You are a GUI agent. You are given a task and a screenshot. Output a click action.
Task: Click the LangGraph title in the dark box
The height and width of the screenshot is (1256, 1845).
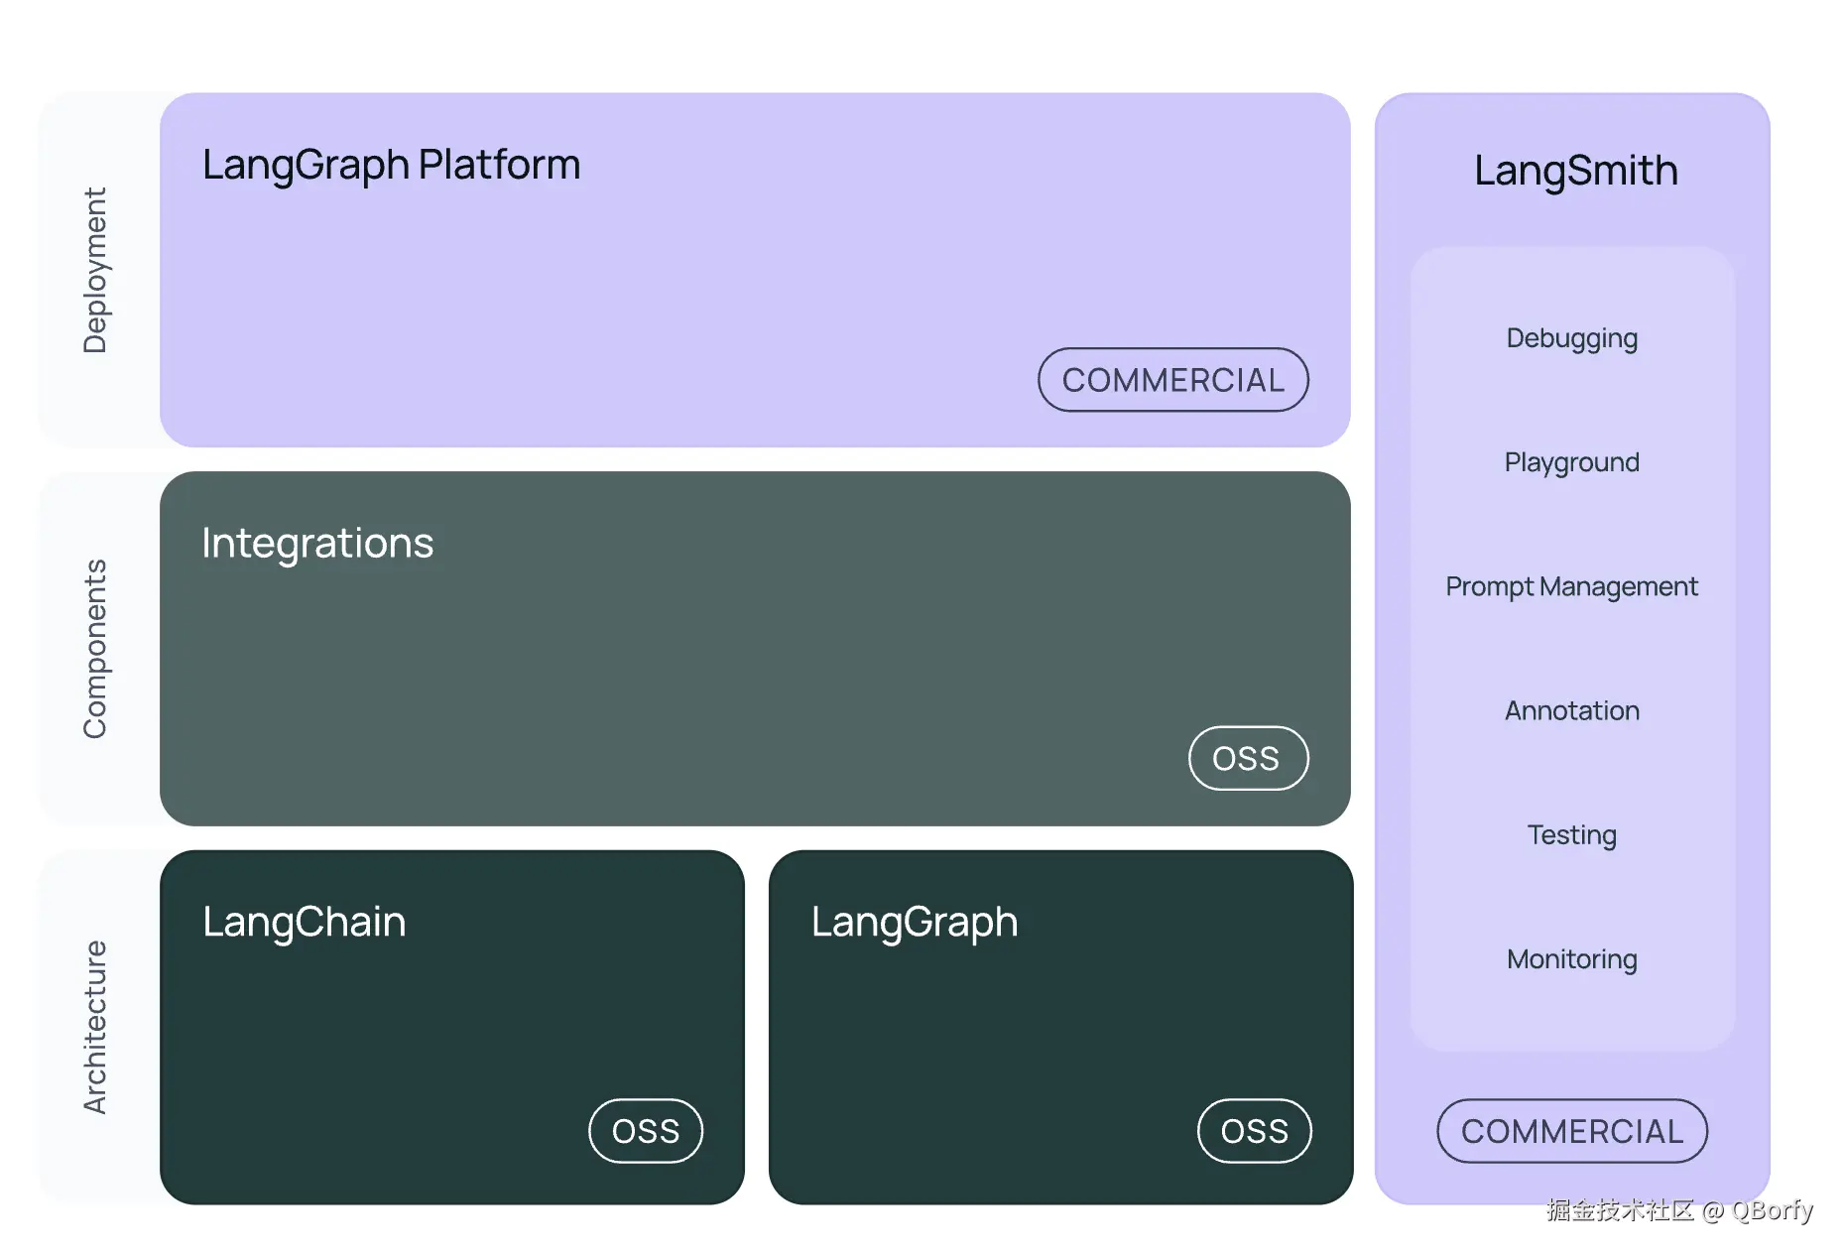click(x=914, y=923)
